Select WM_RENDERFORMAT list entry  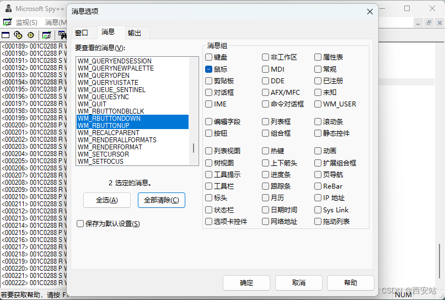coord(132,147)
